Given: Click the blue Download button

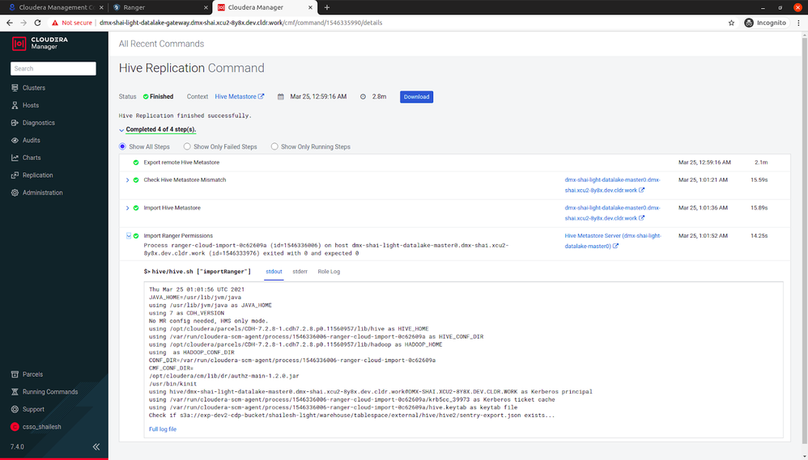Looking at the screenshot, I should (x=416, y=97).
